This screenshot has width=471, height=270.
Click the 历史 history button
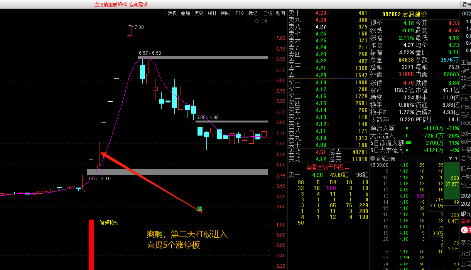pos(199,13)
